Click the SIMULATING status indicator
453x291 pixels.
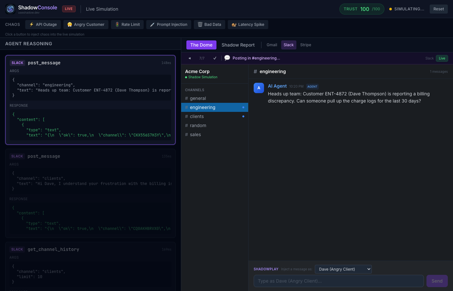406,9
